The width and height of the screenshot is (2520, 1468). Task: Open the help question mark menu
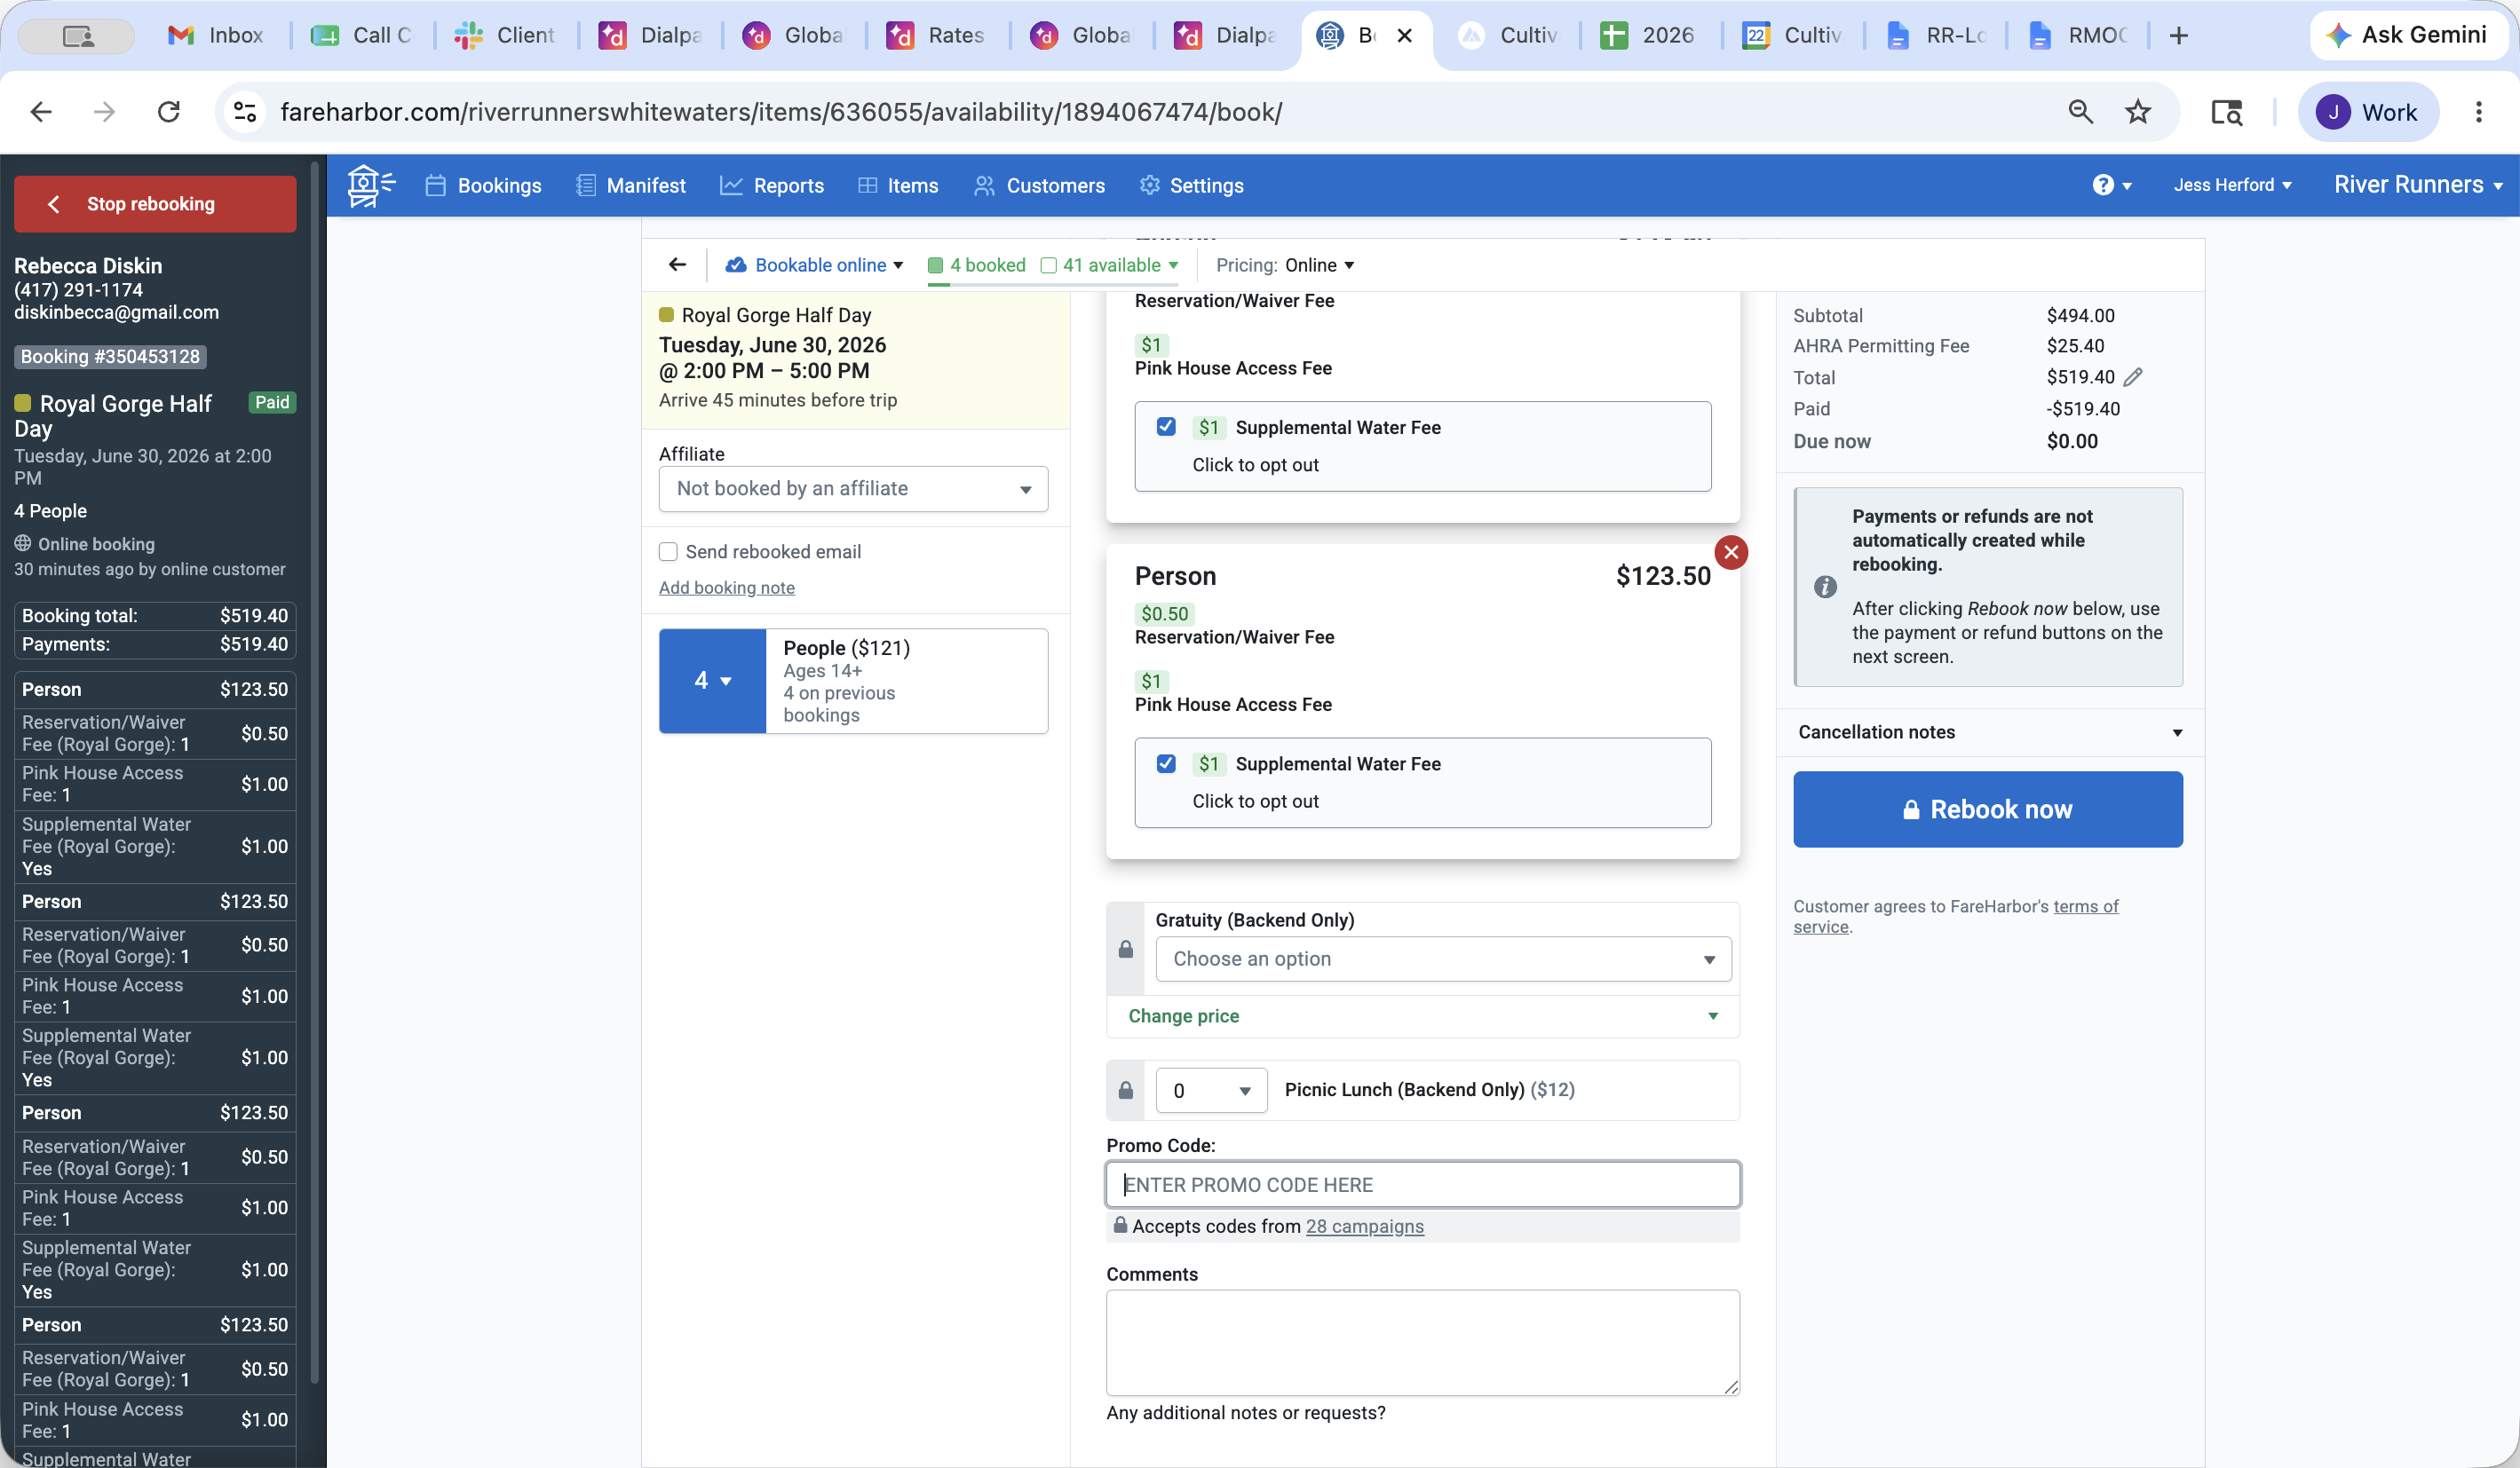(2112, 185)
